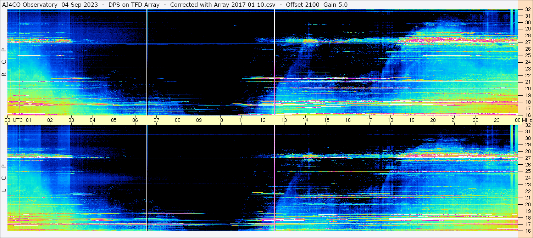The image size is (533, 238).
Task: Click the "02" hour label on time axis
Action: [x=50, y=120]
